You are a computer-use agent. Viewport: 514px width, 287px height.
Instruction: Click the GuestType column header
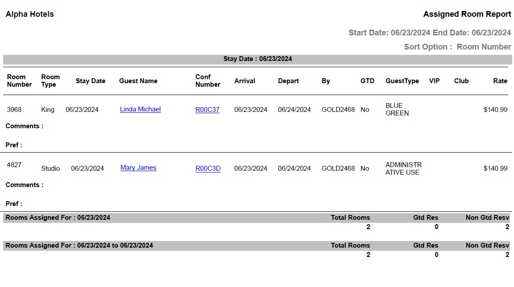point(402,81)
